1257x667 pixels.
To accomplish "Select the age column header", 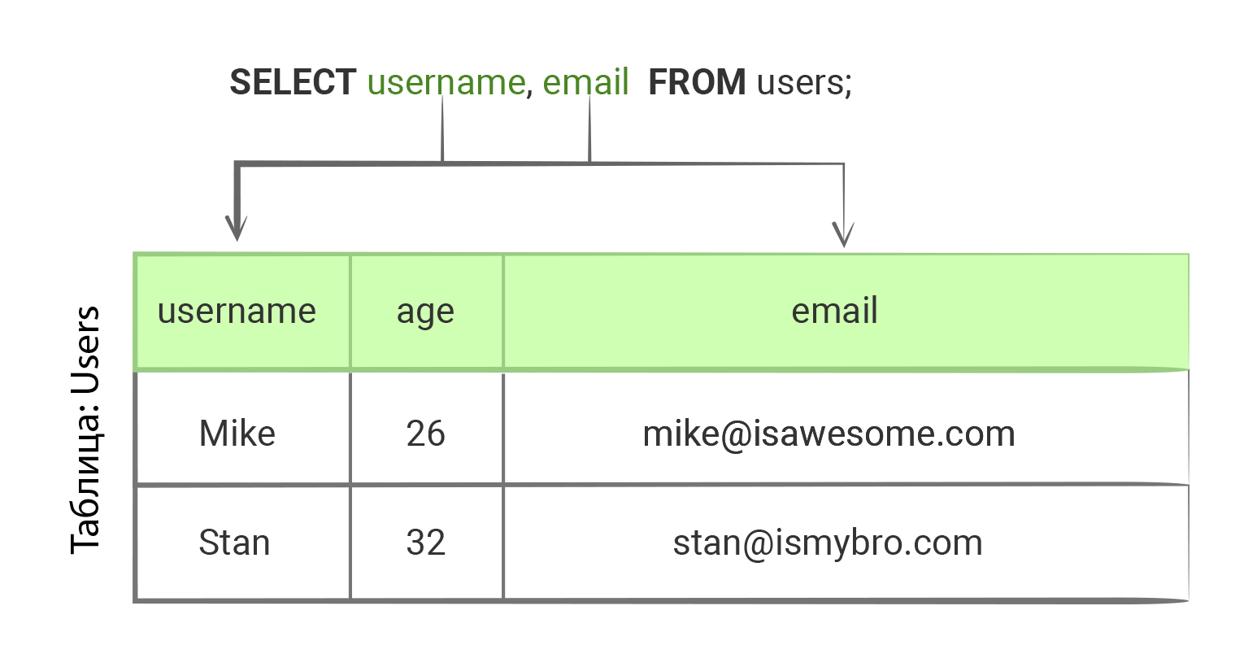I will [425, 312].
